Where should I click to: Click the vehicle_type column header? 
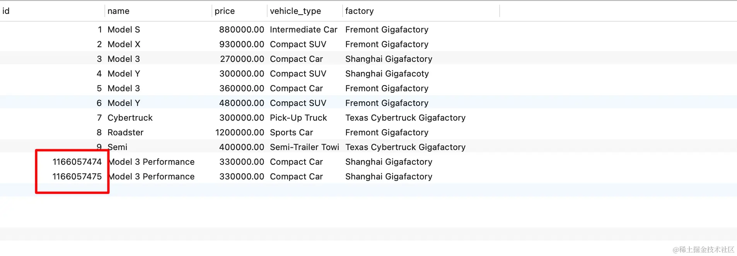click(x=305, y=11)
